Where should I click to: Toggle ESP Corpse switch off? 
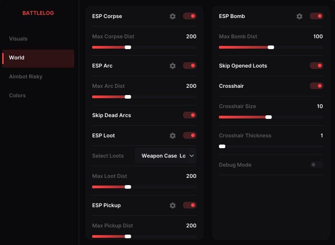[x=190, y=16]
